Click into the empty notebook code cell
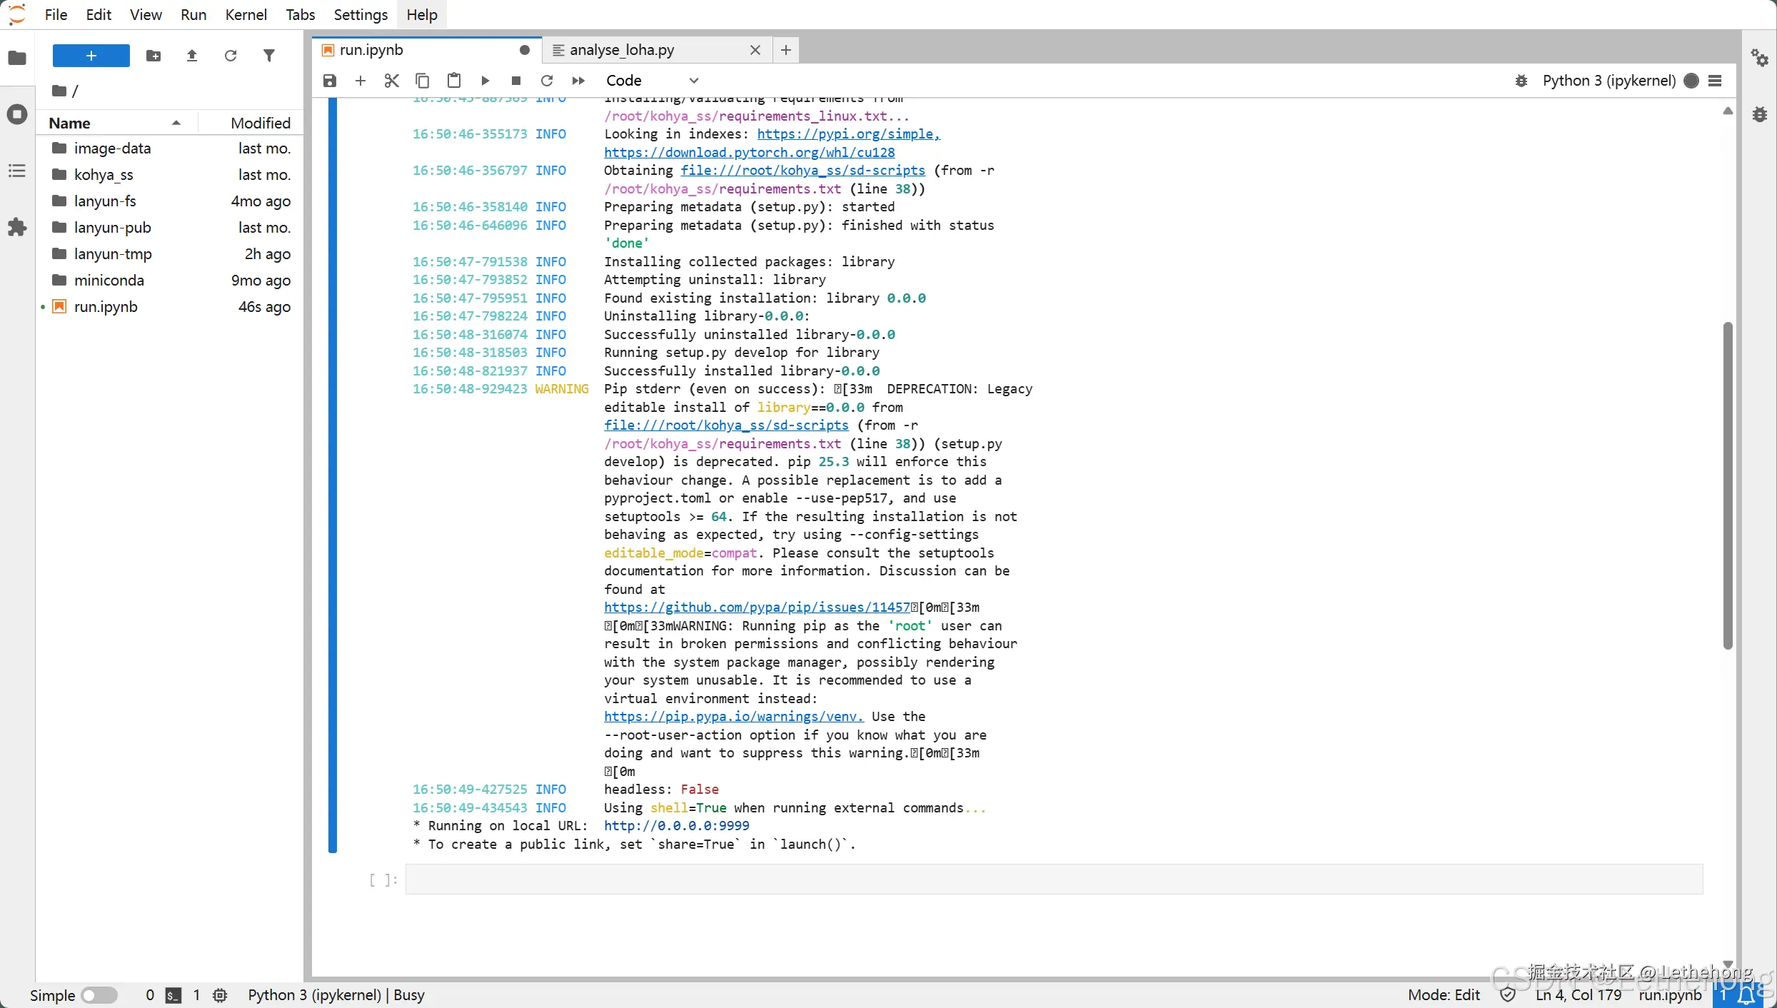 click(x=1053, y=879)
